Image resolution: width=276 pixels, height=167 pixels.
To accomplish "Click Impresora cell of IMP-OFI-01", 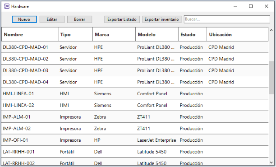I will pyautogui.click(x=70, y=140).
